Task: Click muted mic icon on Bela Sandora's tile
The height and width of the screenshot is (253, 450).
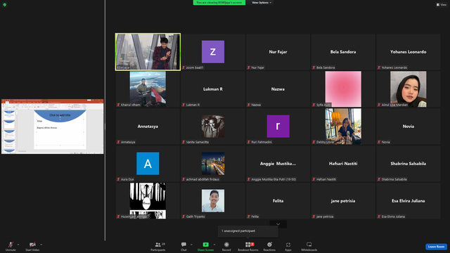Action: pos(314,67)
